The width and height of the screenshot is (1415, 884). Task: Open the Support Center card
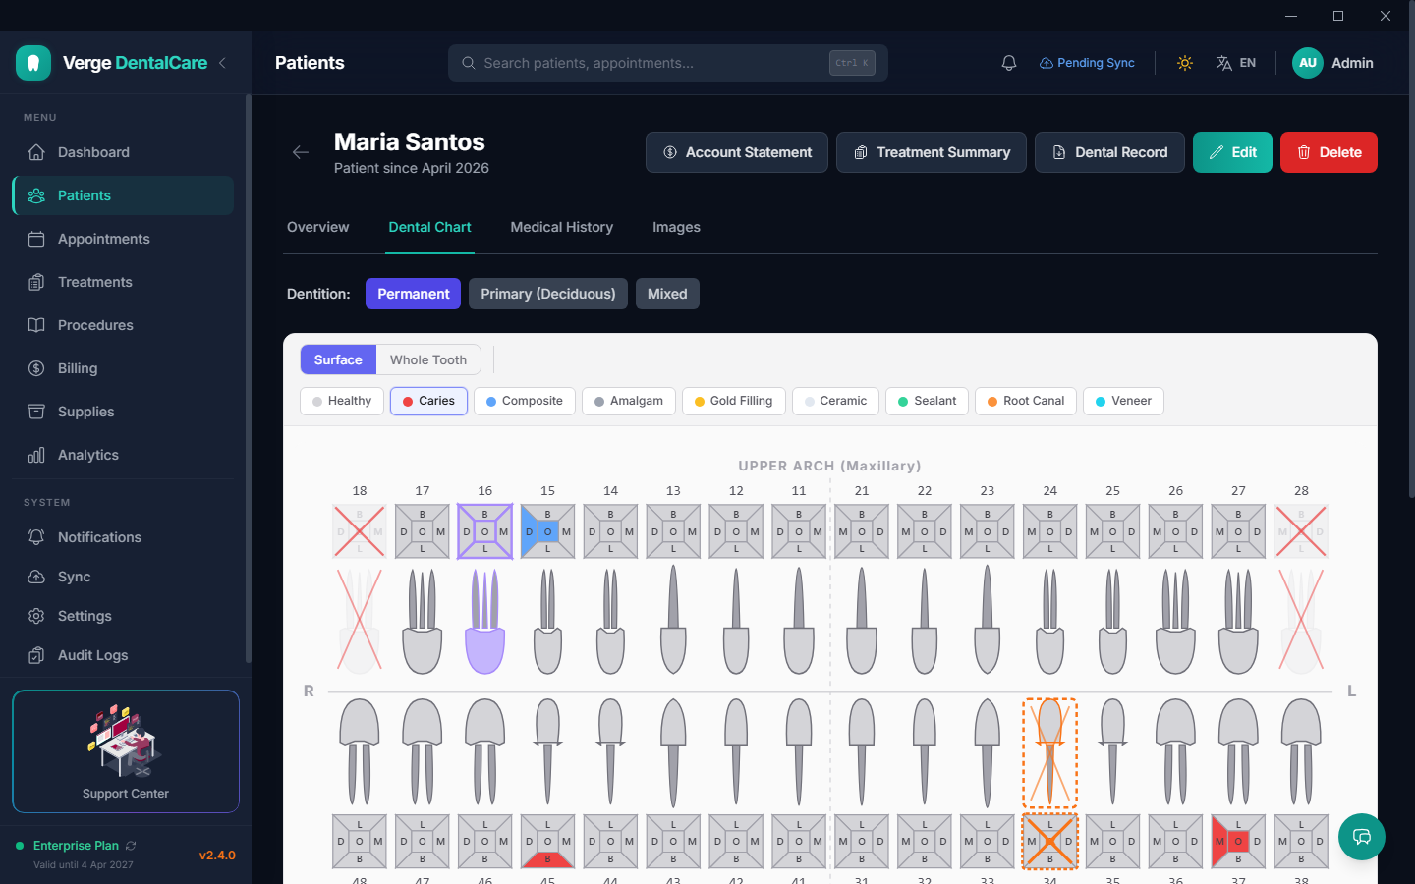[126, 751]
